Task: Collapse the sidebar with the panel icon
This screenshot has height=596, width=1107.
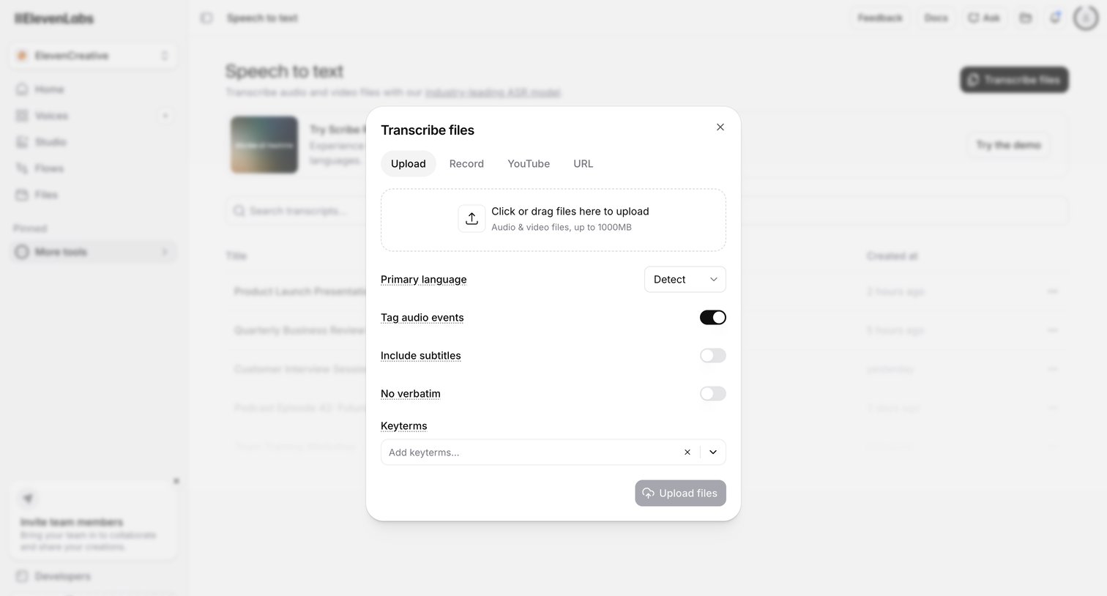Action: pos(206,18)
